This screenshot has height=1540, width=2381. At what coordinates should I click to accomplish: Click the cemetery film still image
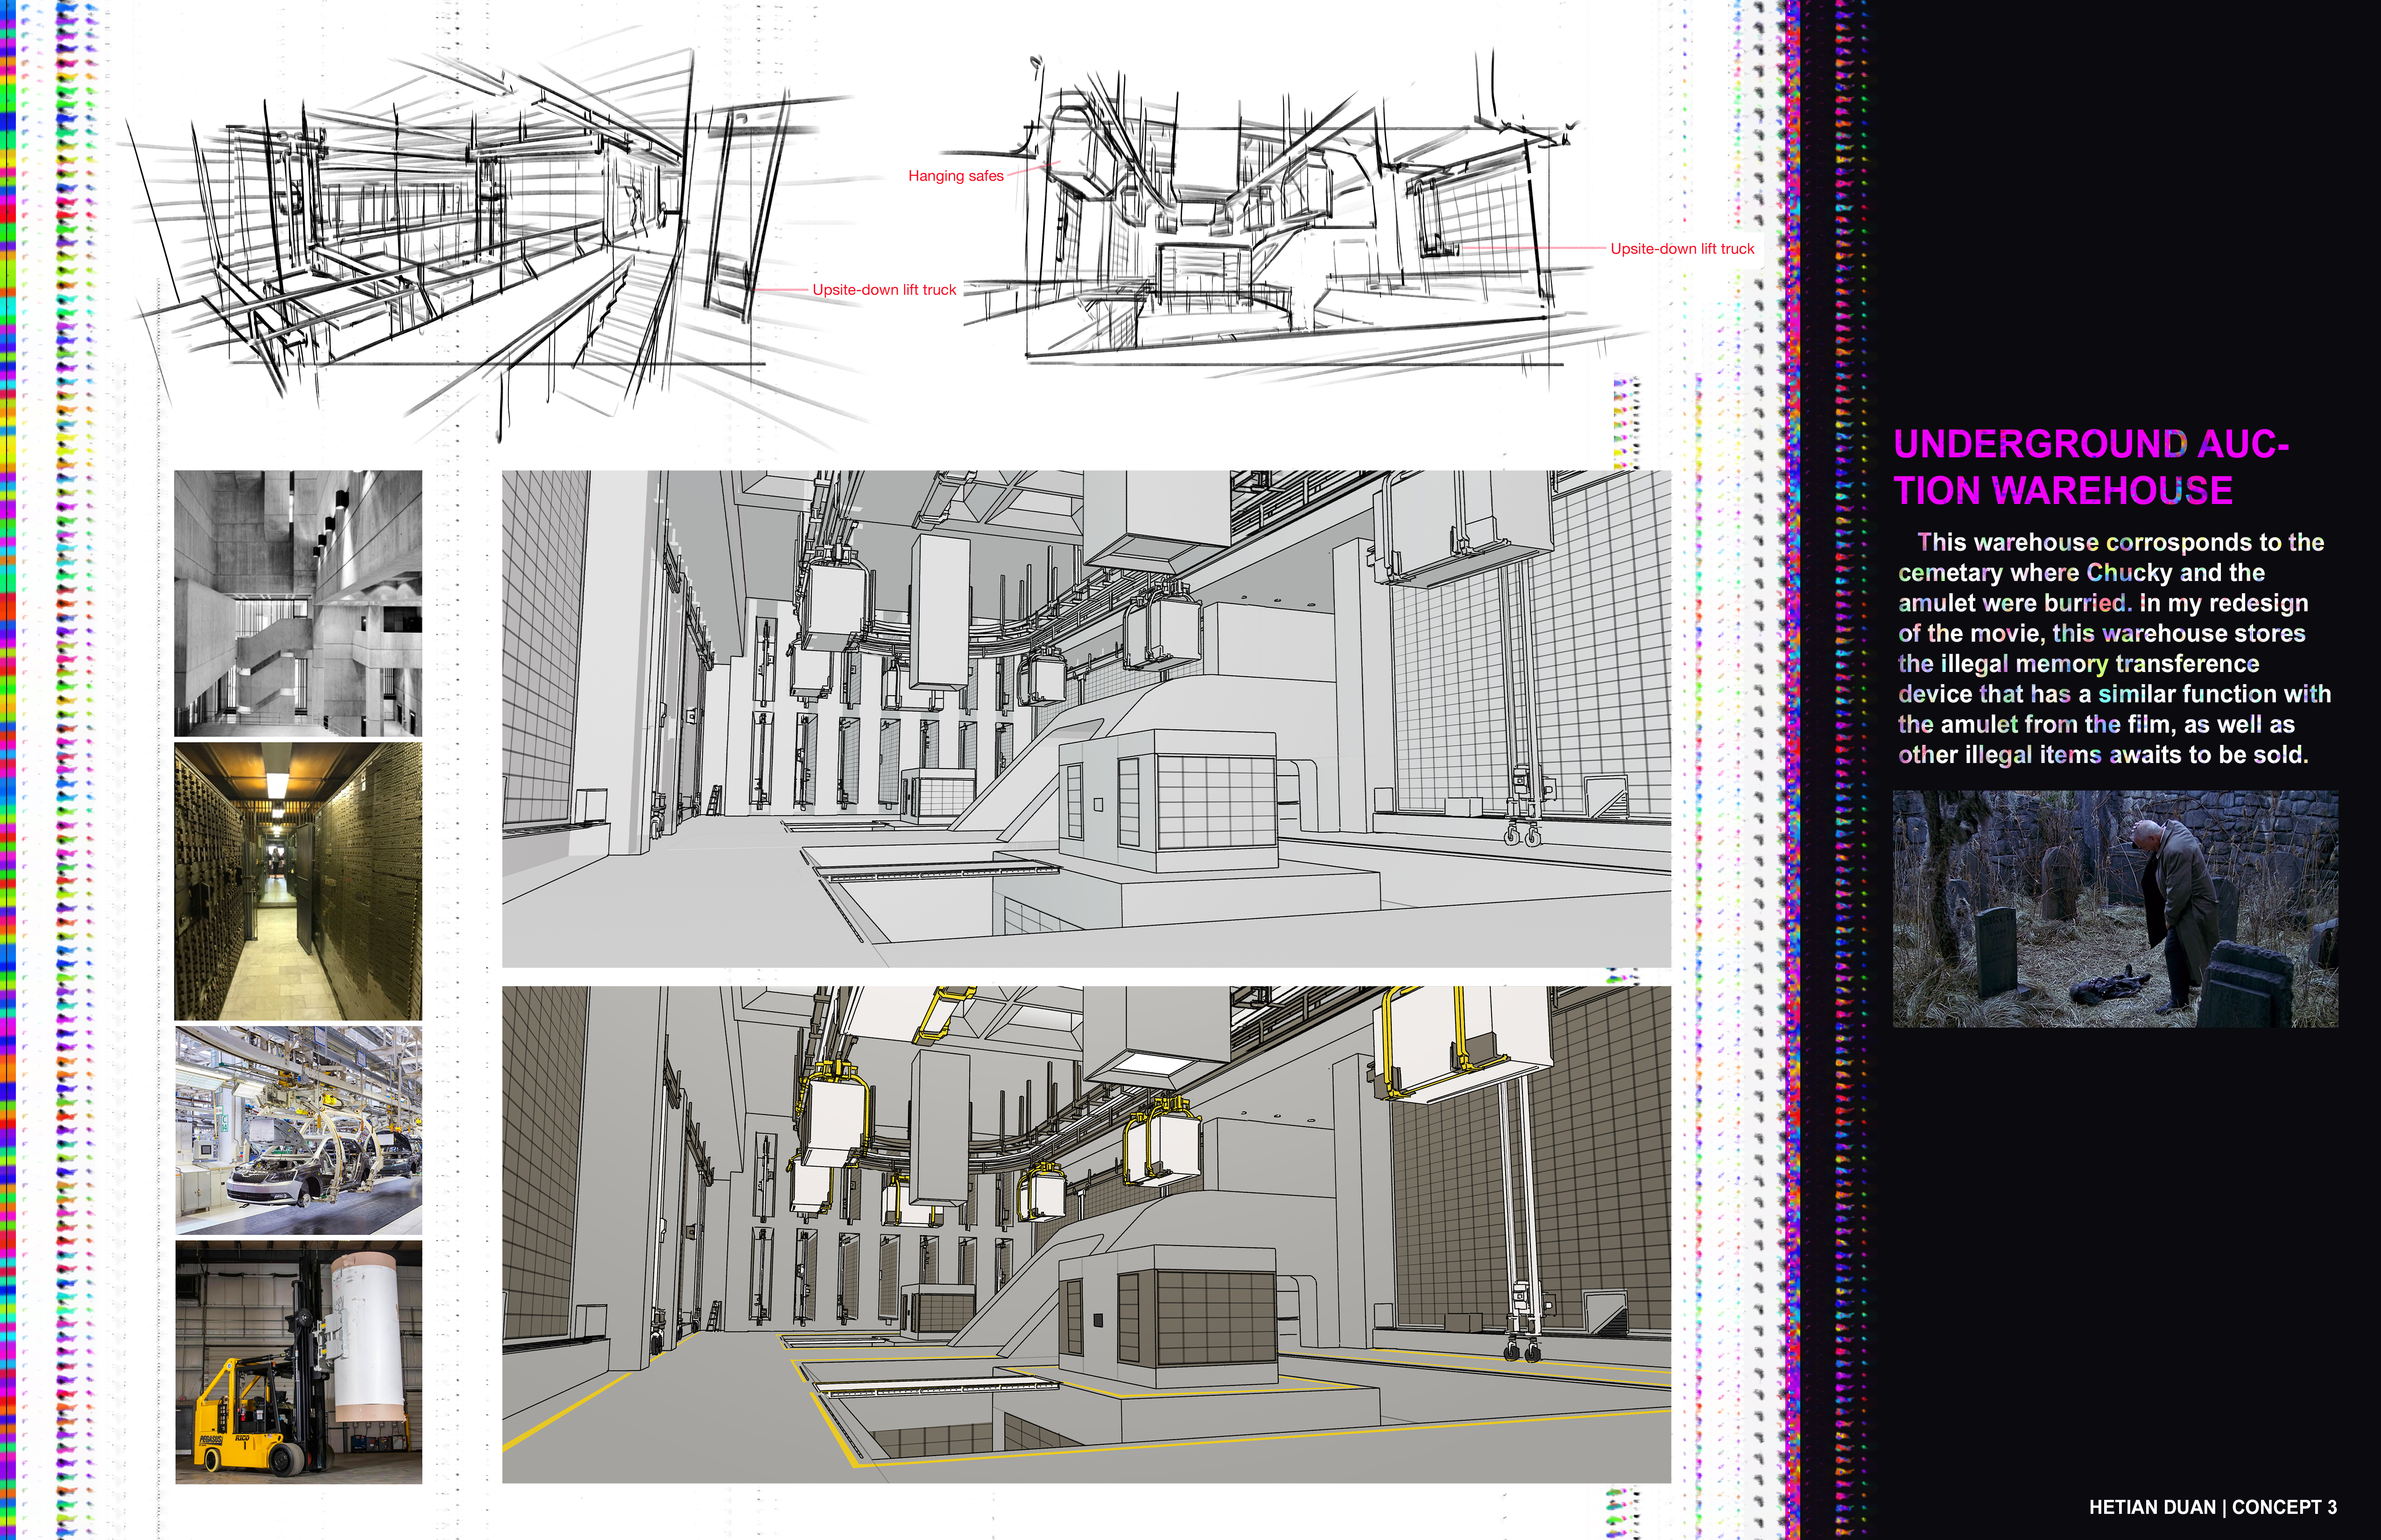[2115, 908]
